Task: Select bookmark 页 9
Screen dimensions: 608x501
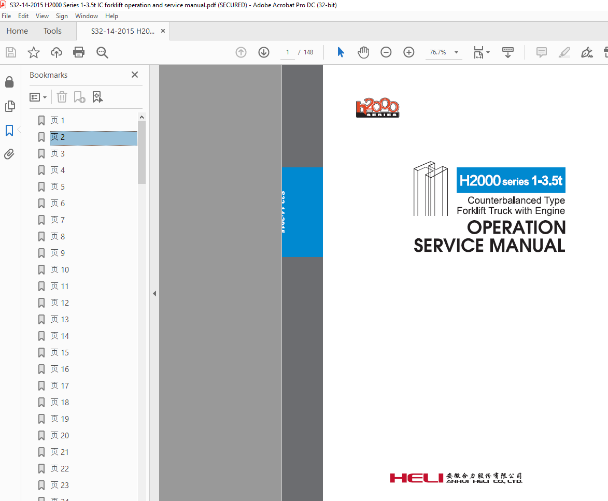Action: (x=58, y=253)
